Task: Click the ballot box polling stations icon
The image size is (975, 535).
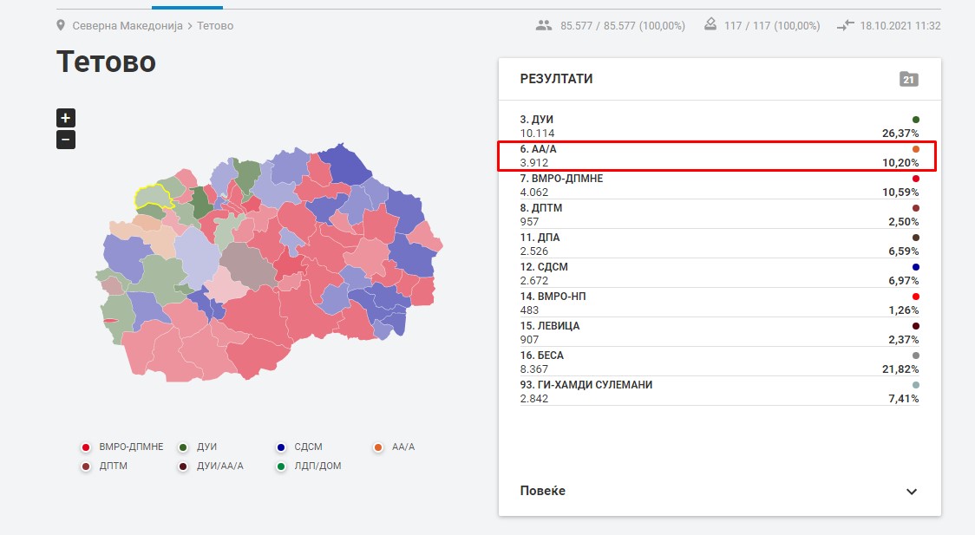Action: [710, 26]
